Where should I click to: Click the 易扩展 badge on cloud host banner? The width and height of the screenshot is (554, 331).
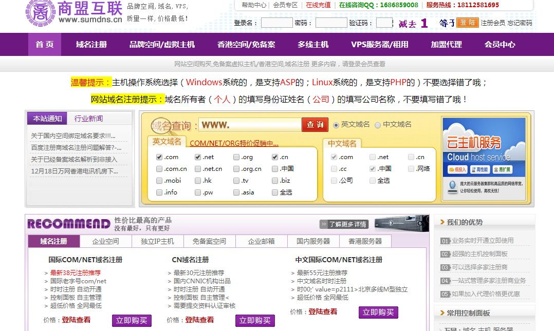[x=502, y=169]
